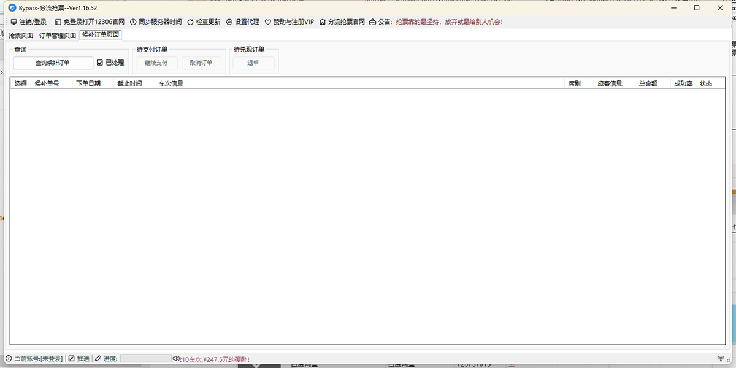This screenshot has width=736, height=368.
Task: Click the 查询候补订单 button
Action: pyautogui.click(x=53, y=63)
